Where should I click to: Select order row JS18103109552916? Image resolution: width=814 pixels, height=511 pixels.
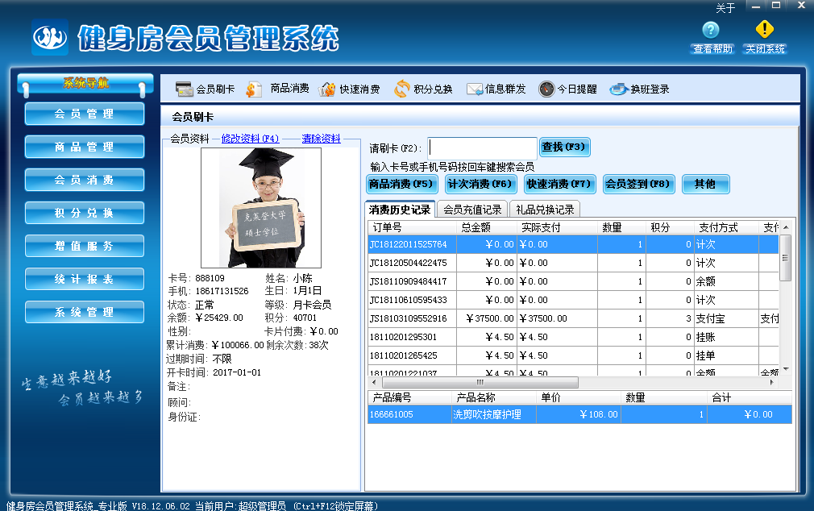click(408, 318)
